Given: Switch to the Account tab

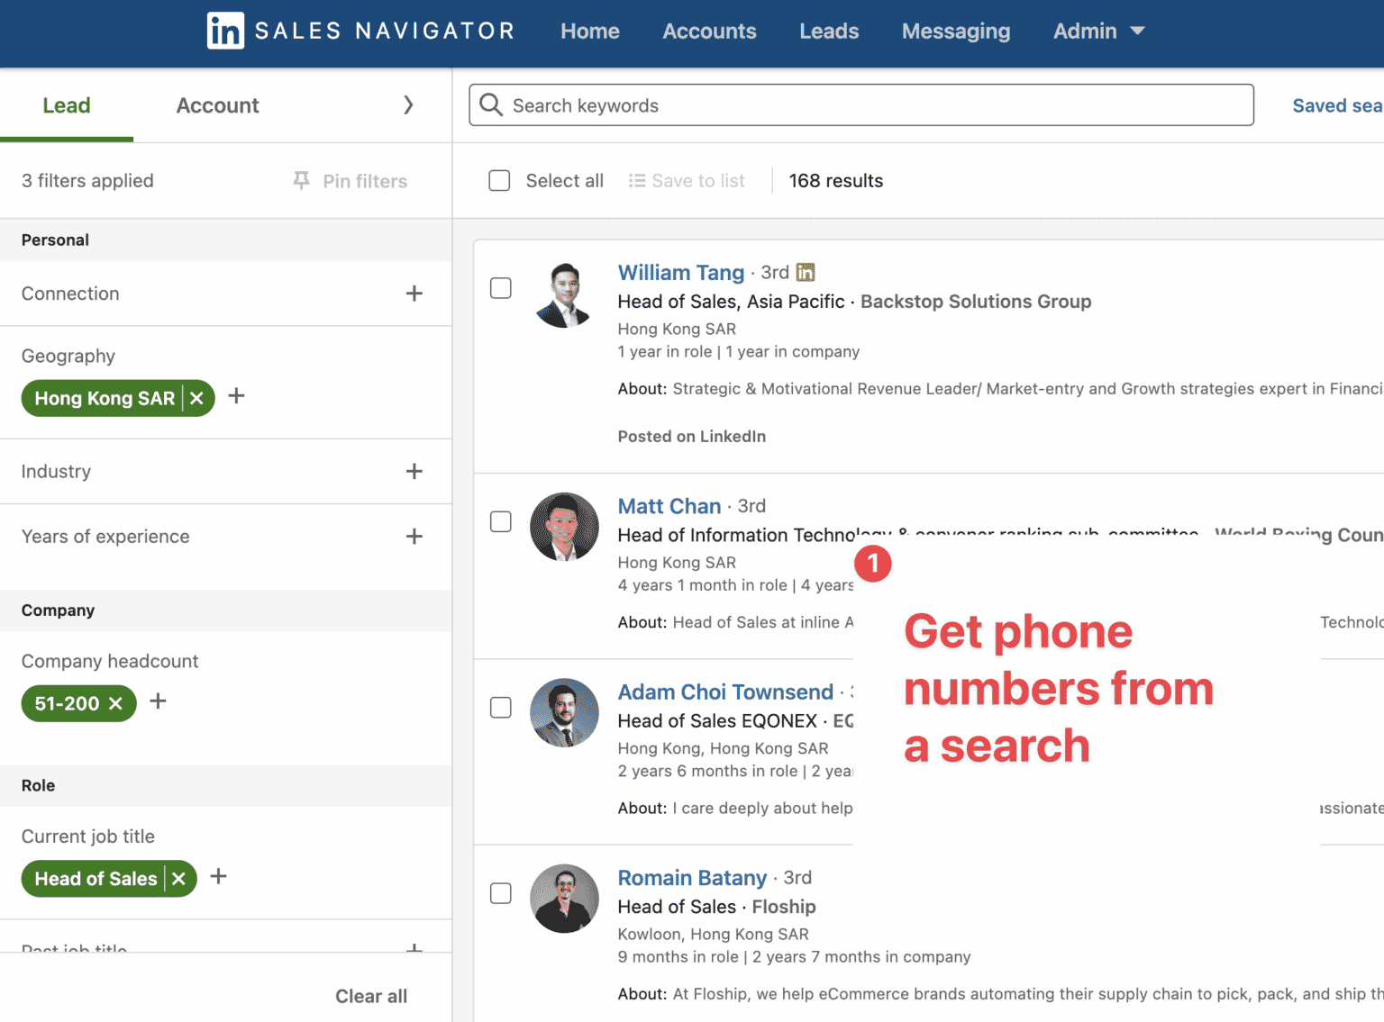Looking at the screenshot, I should [x=216, y=105].
